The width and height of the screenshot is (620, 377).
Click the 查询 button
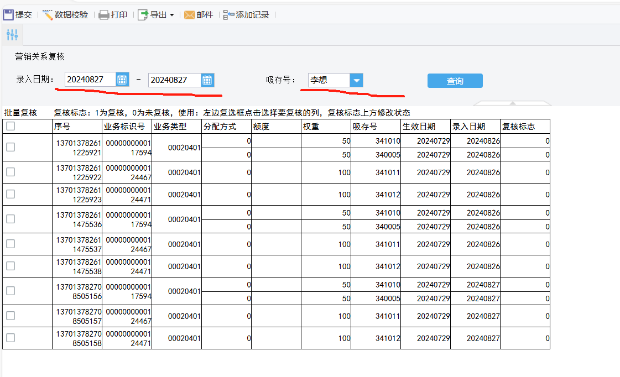tap(455, 81)
